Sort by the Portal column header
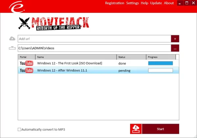The height and width of the screenshot is (138, 197). (x=27, y=57)
